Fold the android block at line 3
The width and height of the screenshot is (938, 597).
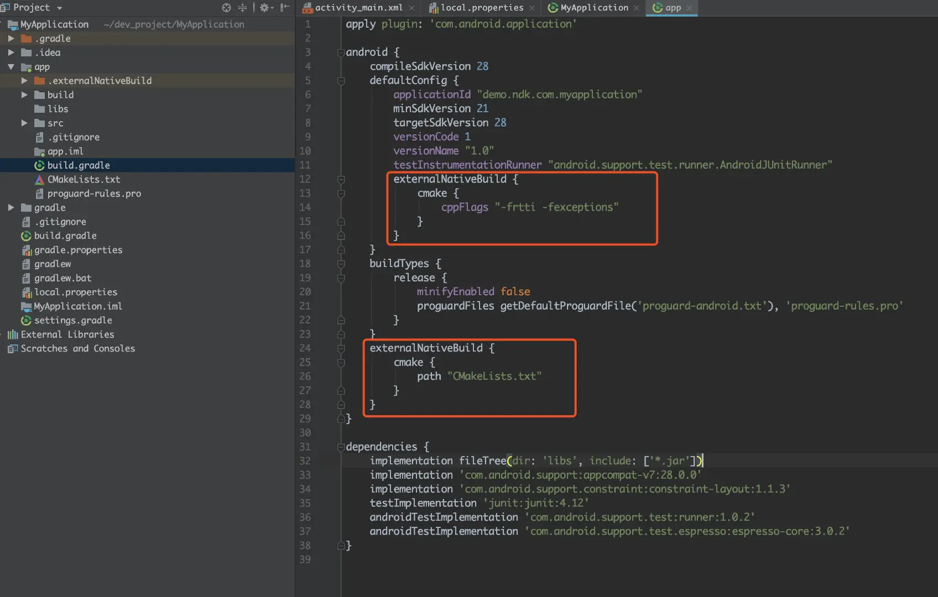341,53
